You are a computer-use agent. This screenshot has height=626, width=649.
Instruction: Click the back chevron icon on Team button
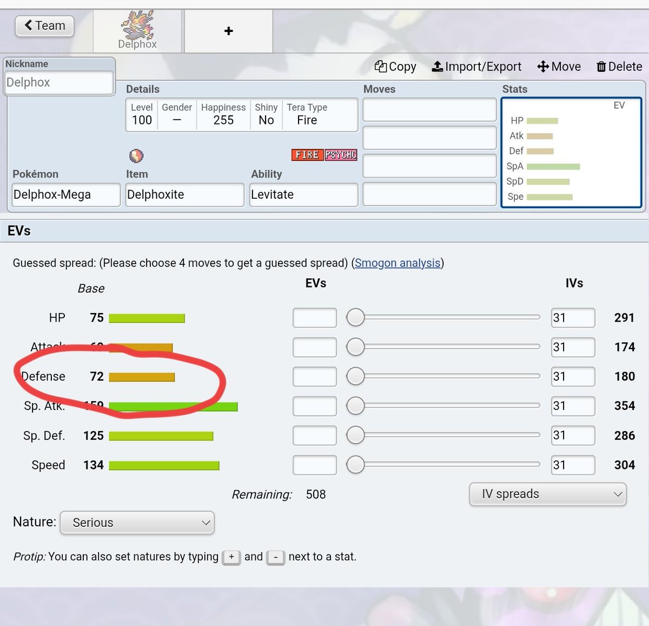pos(28,25)
